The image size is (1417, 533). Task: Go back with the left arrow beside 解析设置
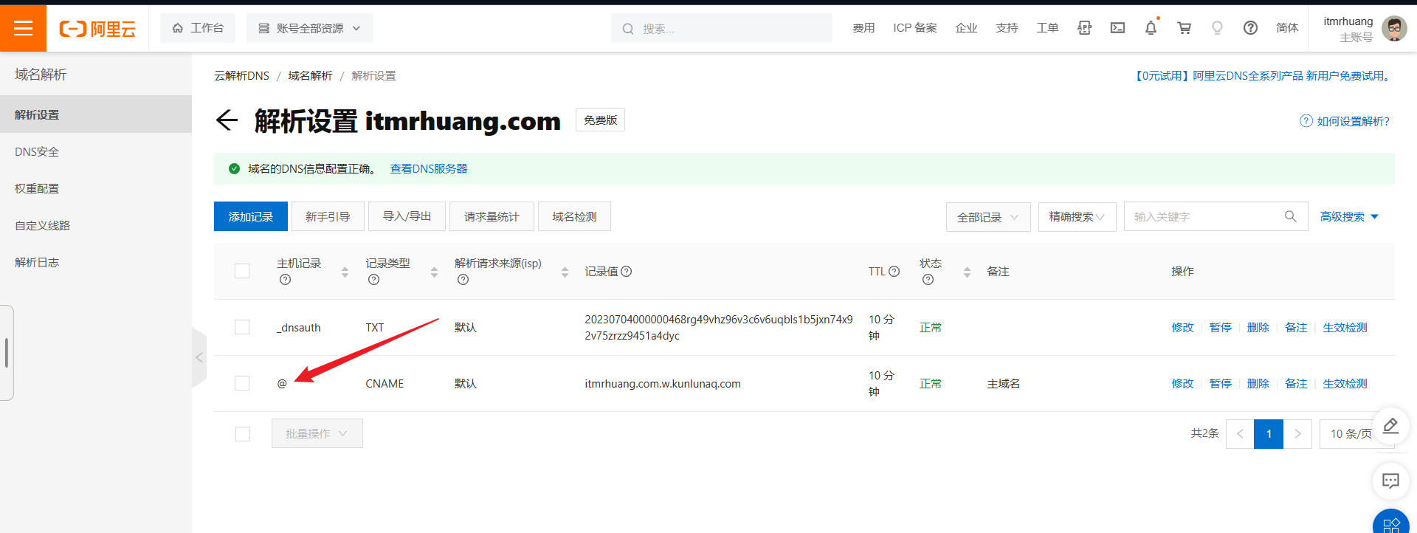(227, 120)
